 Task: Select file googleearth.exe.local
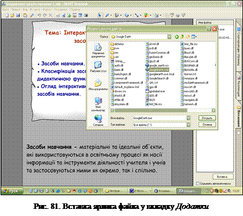point(160,74)
